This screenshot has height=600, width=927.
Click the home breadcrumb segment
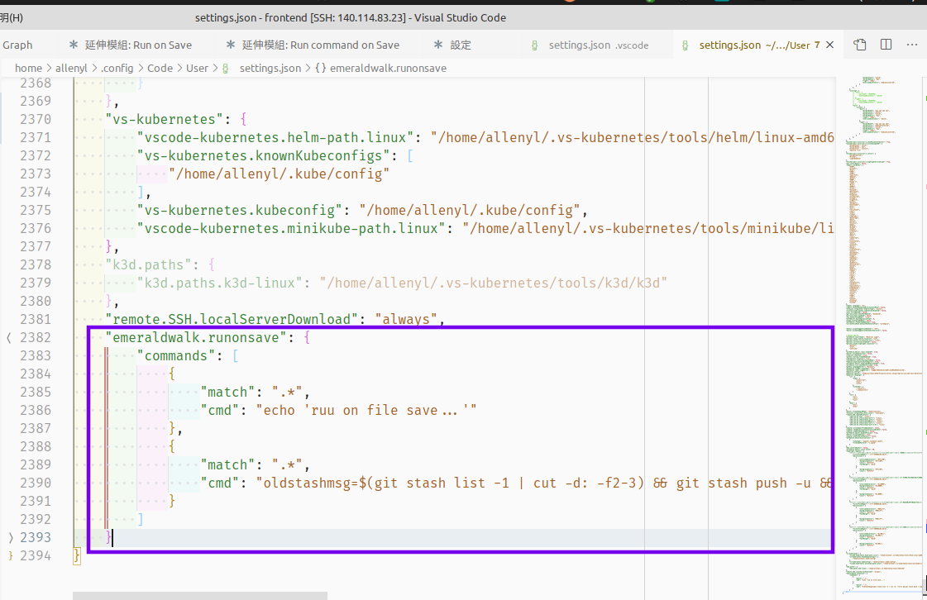tap(28, 68)
